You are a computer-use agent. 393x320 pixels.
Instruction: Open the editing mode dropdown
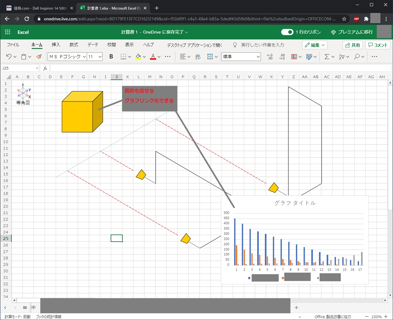point(315,45)
